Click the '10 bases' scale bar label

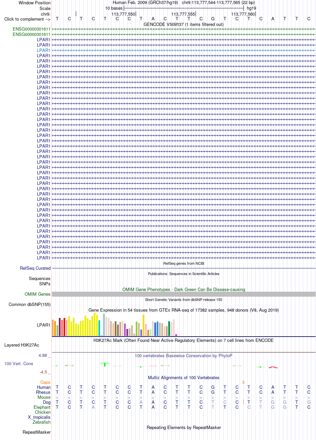(114, 8)
